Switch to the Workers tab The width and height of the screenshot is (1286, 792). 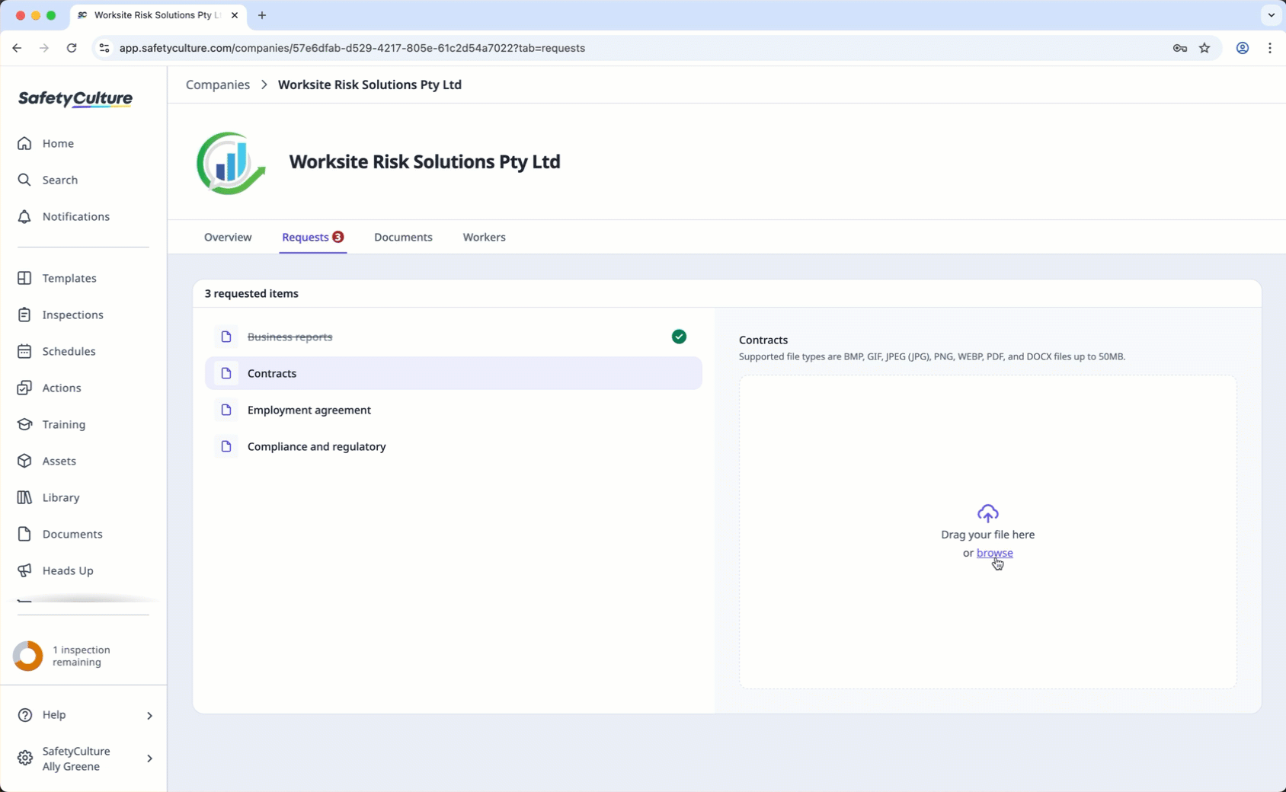[484, 237]
